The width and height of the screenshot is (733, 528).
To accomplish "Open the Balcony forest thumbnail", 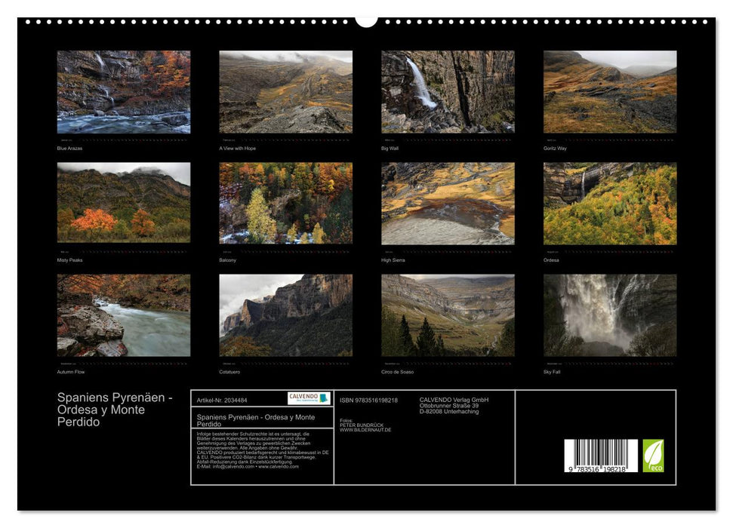I will (x=285, y=205).
